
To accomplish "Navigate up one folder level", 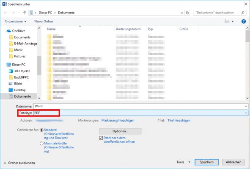I will click(x=25, y=13).
